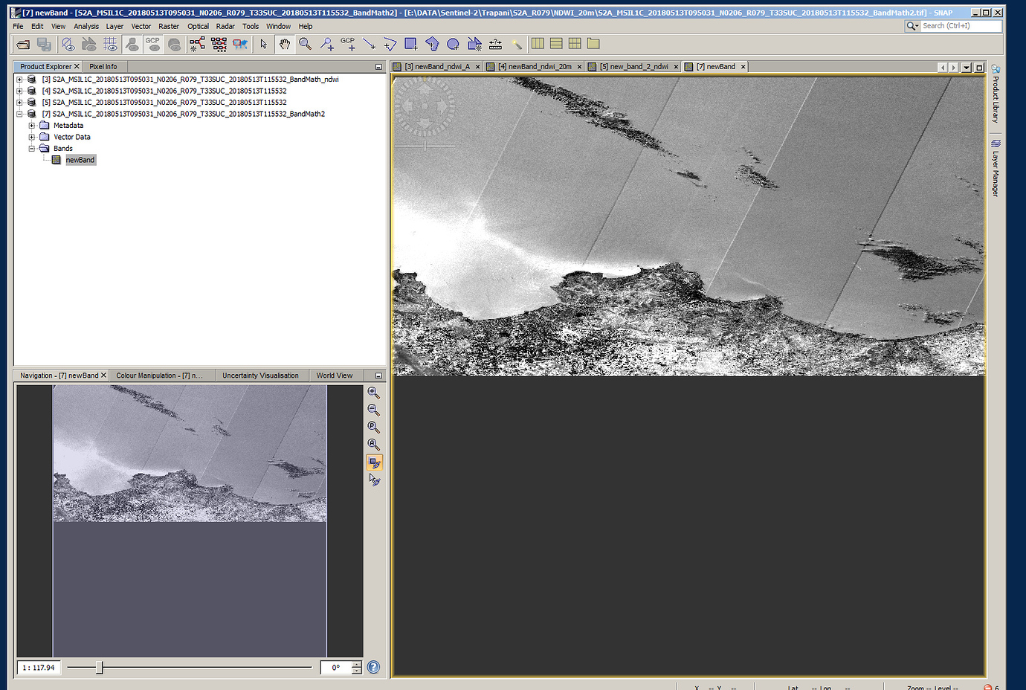The width and height of the screenshot is (1026, 690).
Task: Open the Optical menu
Action: tap(198, 26)
